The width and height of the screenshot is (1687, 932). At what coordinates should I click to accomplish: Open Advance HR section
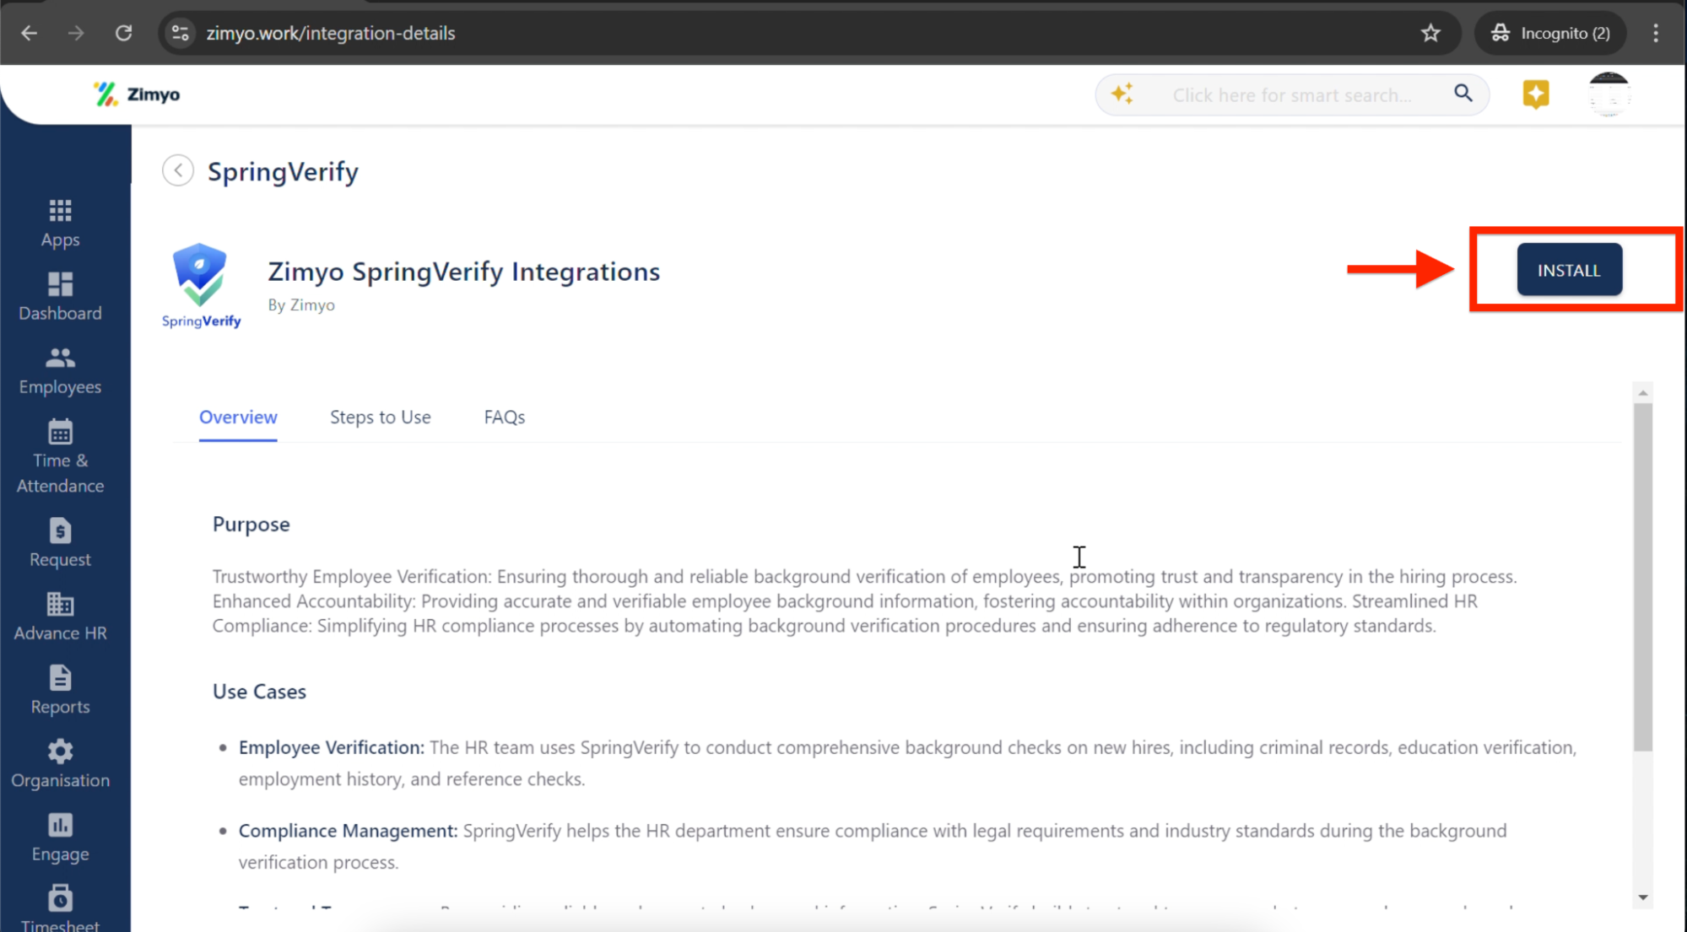(x=60, y=617)
